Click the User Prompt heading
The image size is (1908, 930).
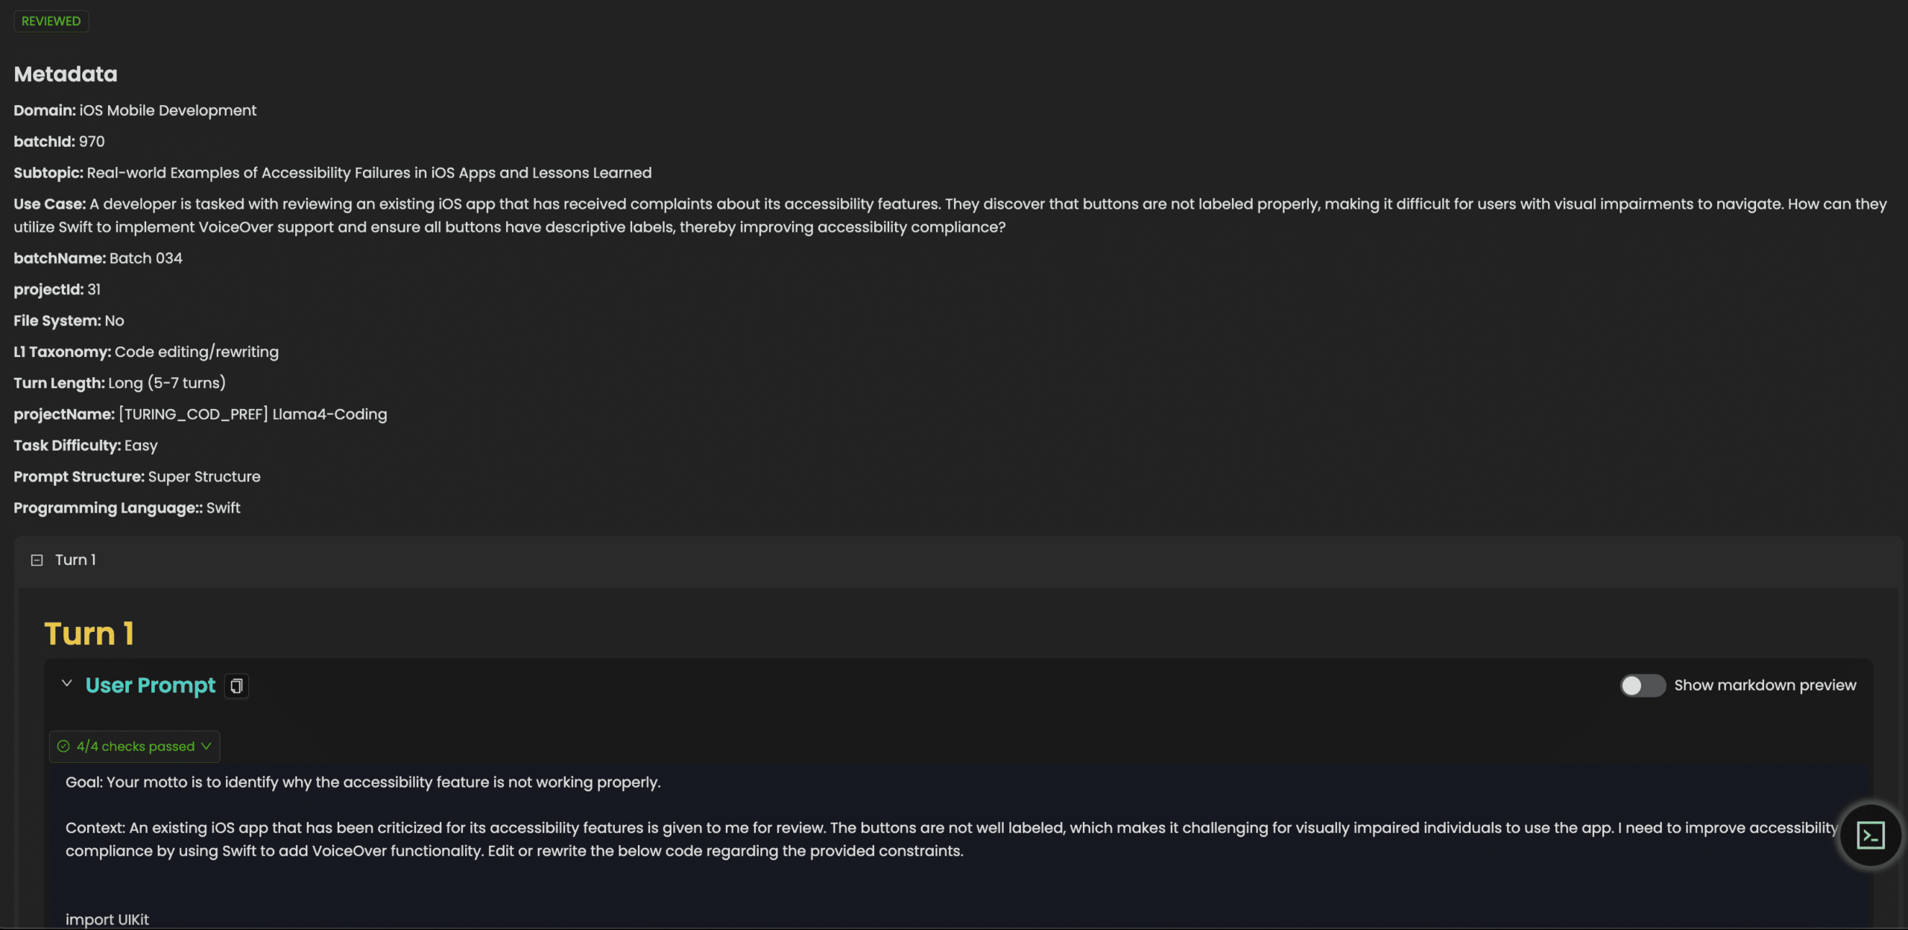(151, 686)
